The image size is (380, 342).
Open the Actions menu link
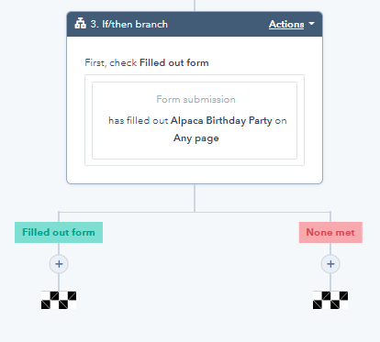[286, 24]
